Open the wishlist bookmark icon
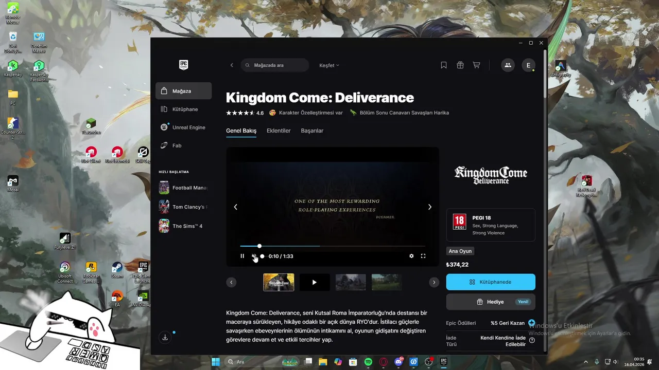Screen dimensions: 659x370 click(x=443, y=65)
